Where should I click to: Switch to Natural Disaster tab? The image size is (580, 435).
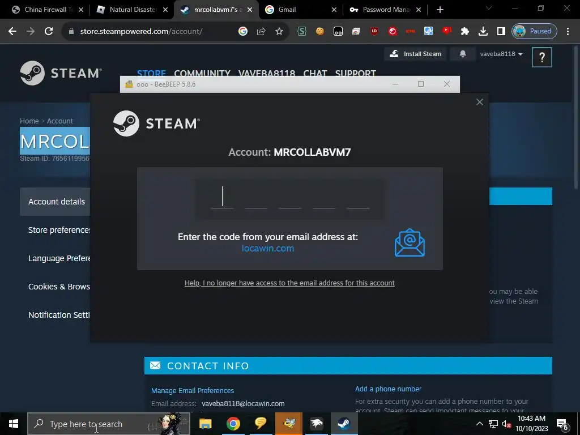[x=133, y=10]
